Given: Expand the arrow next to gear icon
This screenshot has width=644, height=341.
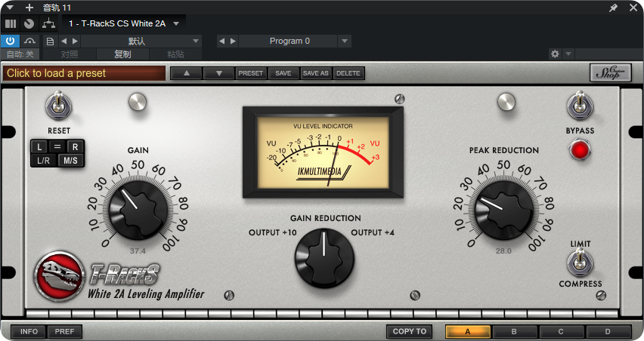Looking at the screenshot, I should pos(568,54).
